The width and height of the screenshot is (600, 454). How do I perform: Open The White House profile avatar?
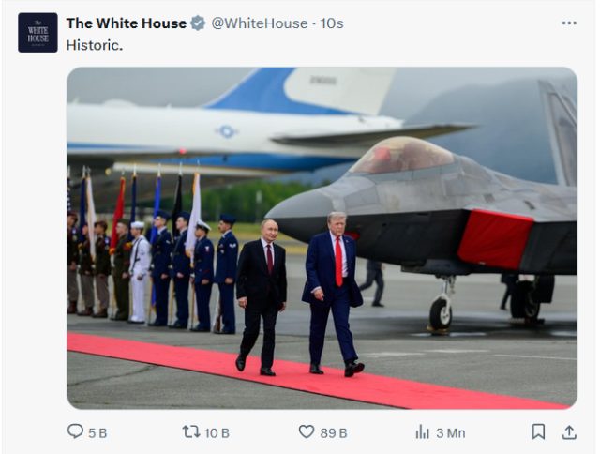point(37,33)
